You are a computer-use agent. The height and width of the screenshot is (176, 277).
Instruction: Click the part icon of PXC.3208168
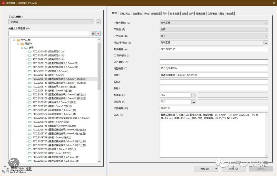(x=30, y=83)
